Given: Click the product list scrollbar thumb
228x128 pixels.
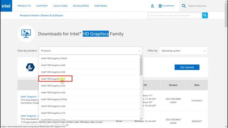Looking at the screenshot, I should 141,66.
